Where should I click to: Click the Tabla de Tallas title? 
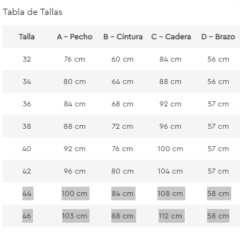[x=32, y=12]
